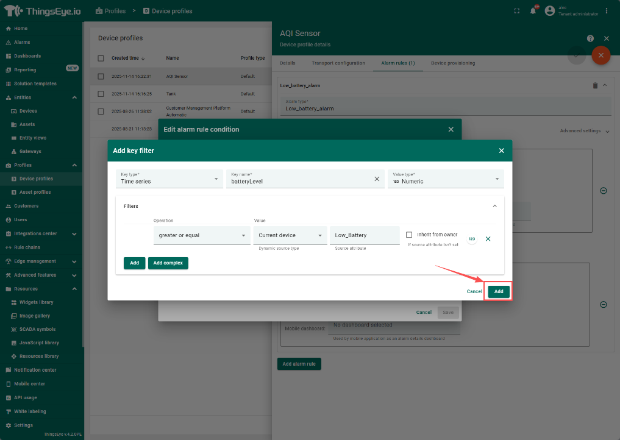620x440 pixels.
Task: Cancel the Add key filter dialog
Action: pos(474,291)
